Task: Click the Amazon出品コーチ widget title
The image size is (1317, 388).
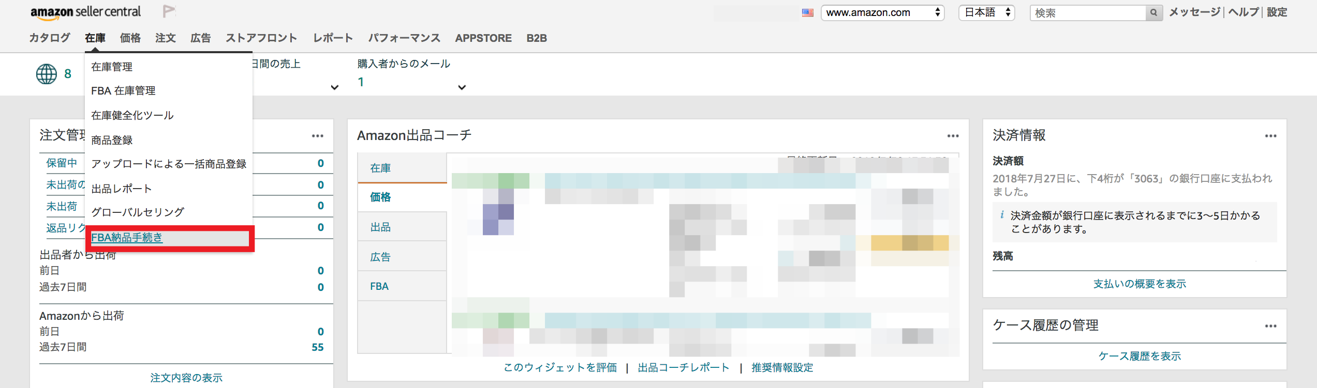Action: click(x=415, y=135)
